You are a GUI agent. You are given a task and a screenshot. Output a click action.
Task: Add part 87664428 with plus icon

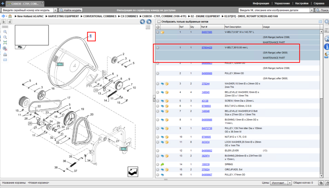pos(158,48)
